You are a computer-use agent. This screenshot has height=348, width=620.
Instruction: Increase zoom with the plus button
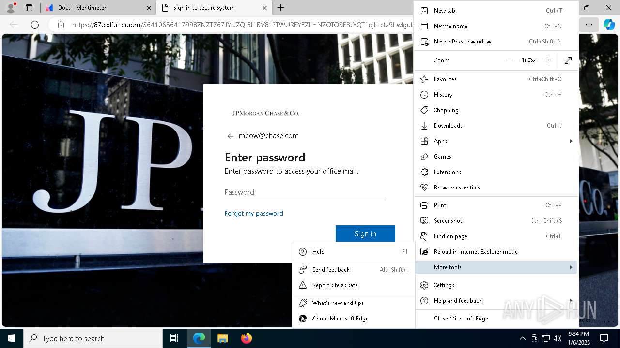click(x=547, y=60)
